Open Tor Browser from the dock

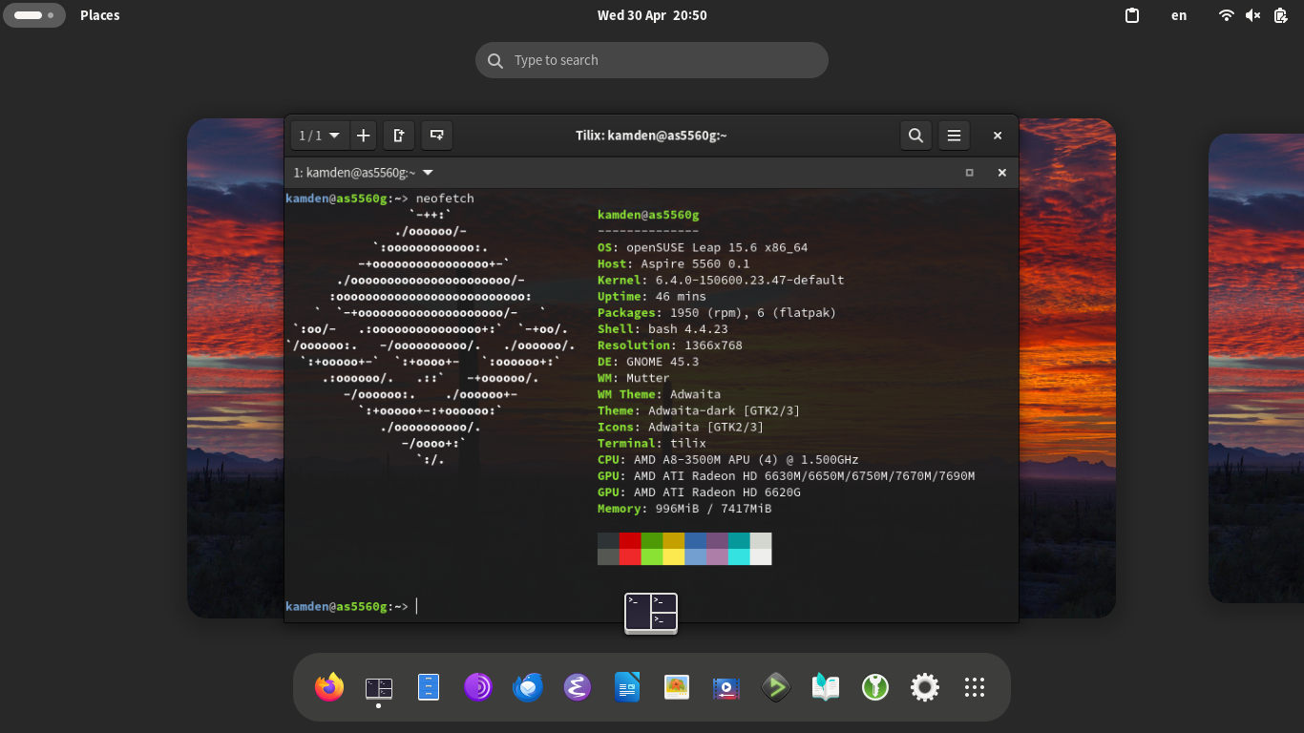pyautogui.click(x=478, y=687)
